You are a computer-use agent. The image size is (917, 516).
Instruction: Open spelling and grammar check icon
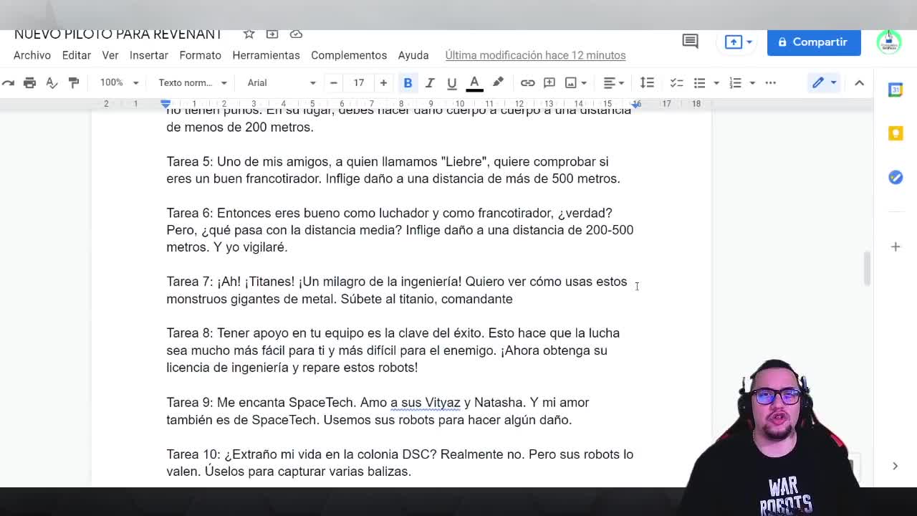(x=52, y=83)
